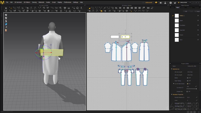Click the Show Garment shirt icon in viewport

pyautogui.click(x=6, y=15)
